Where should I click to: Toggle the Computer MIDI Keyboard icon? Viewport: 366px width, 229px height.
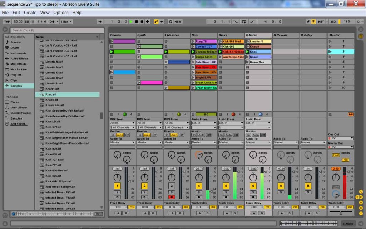point(313,21)
